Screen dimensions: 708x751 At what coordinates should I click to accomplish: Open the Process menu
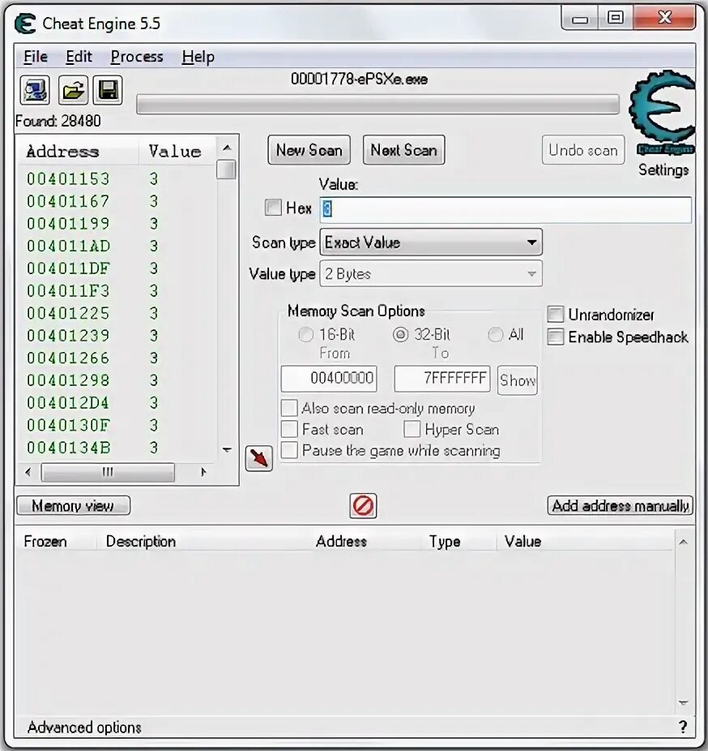coord(137,57)
